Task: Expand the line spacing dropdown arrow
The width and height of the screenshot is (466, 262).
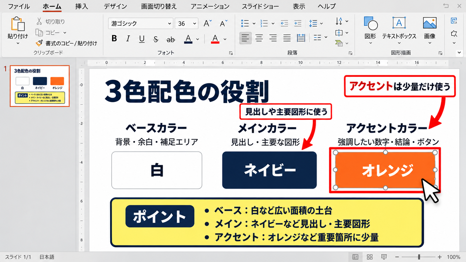Action: tap(321, 24)
